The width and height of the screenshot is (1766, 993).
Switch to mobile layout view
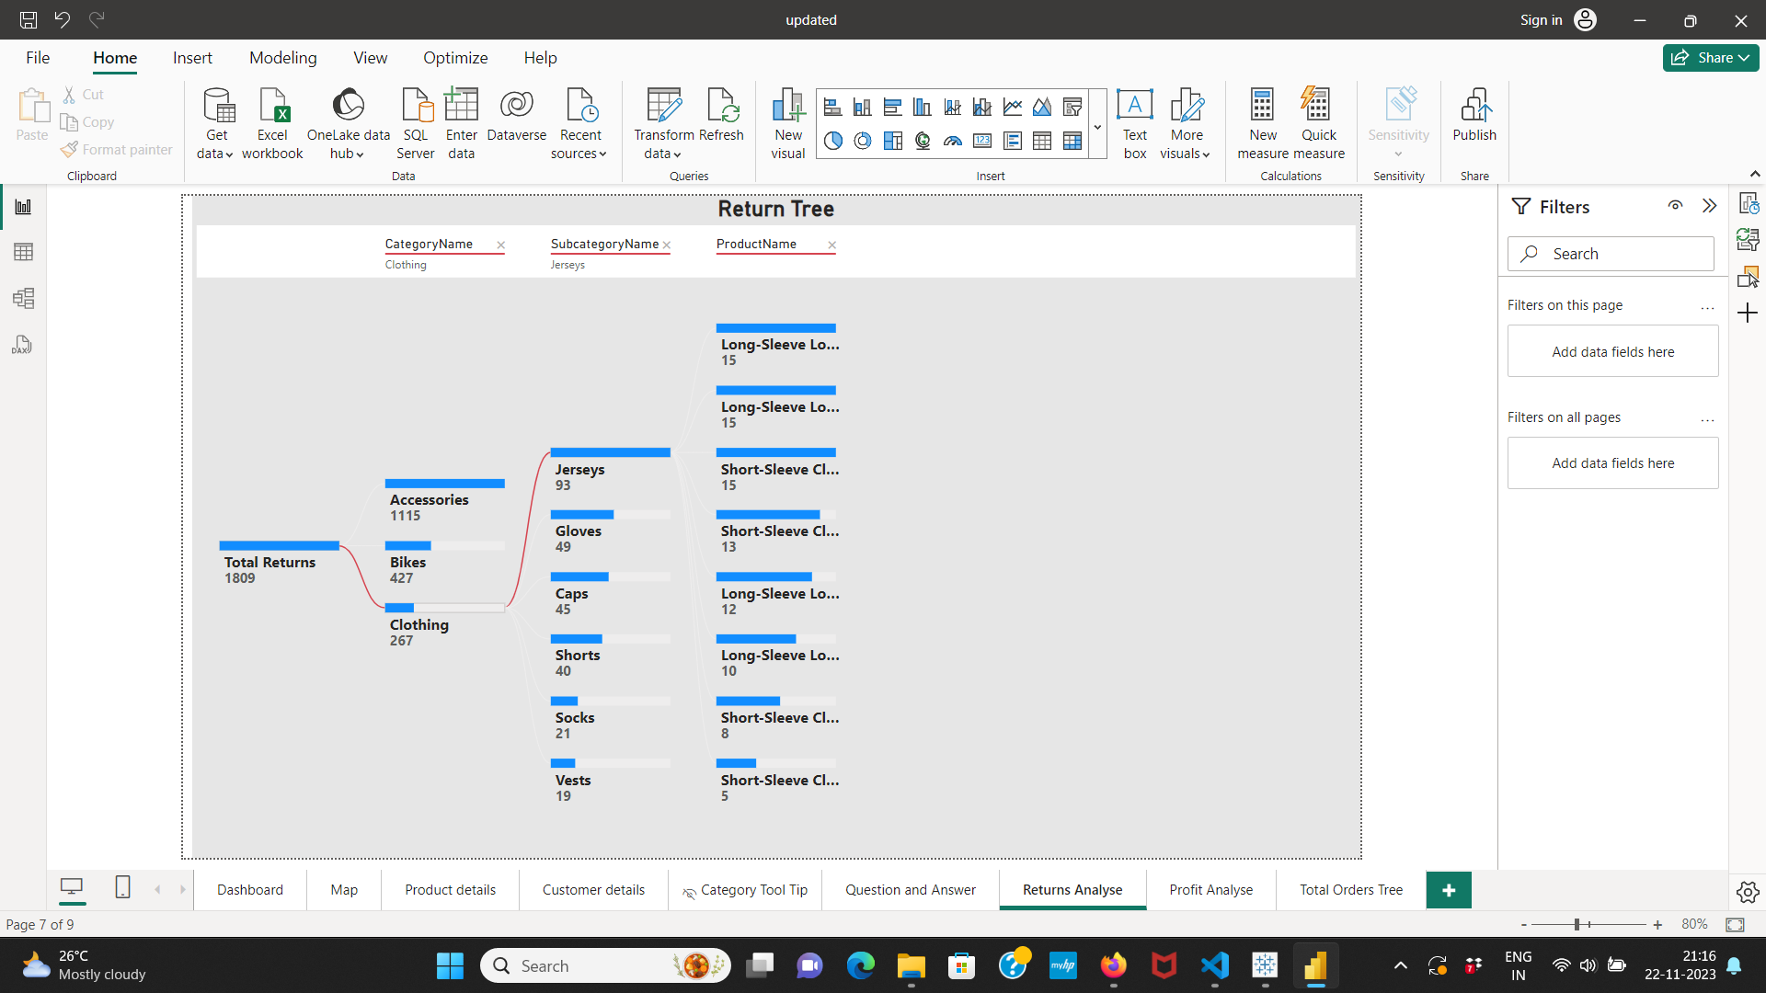point(122,888)
